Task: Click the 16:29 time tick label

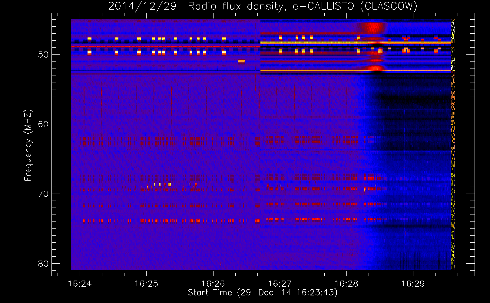Action: (413, 284)
